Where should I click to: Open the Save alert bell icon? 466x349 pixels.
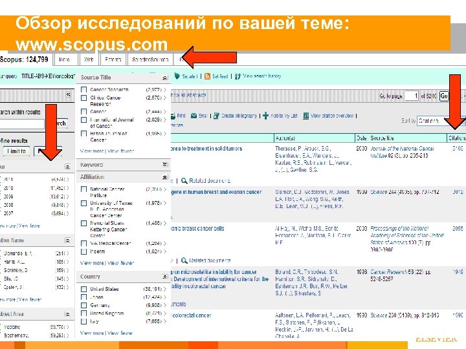click(177, 76)
